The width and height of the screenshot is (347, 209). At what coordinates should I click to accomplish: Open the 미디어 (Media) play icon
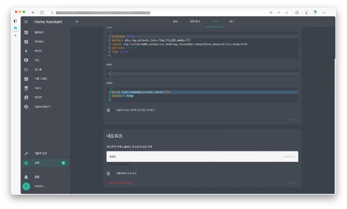point(26,98)
